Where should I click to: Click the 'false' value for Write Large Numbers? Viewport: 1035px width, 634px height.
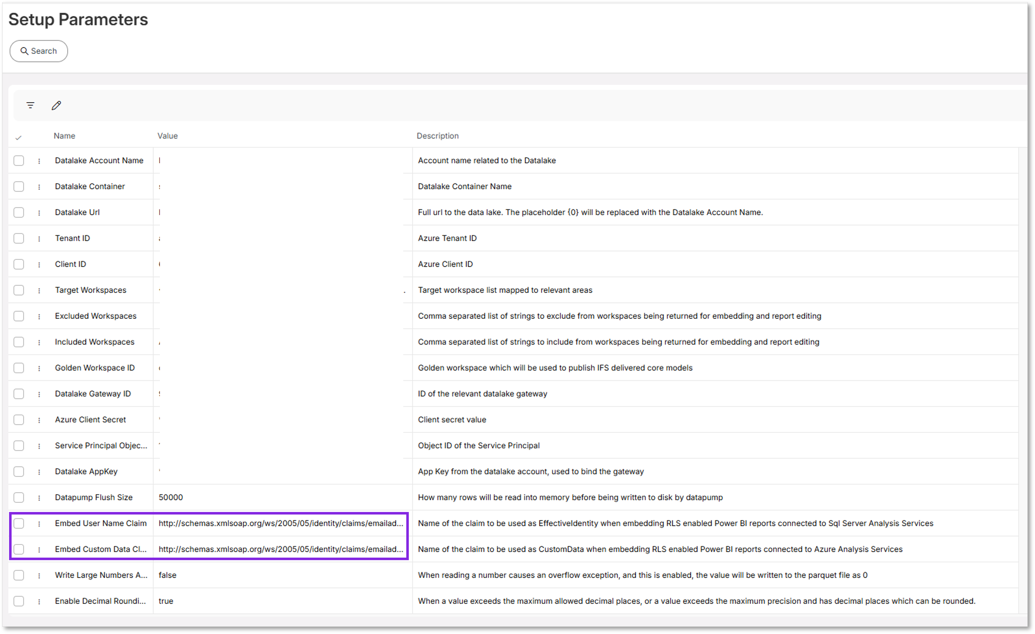167,575
